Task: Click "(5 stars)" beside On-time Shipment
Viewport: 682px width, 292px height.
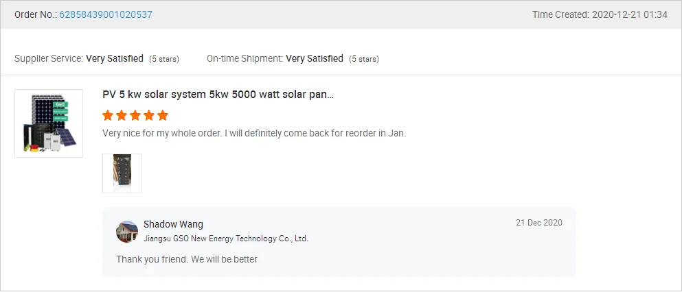Action: tap(364, 59)
